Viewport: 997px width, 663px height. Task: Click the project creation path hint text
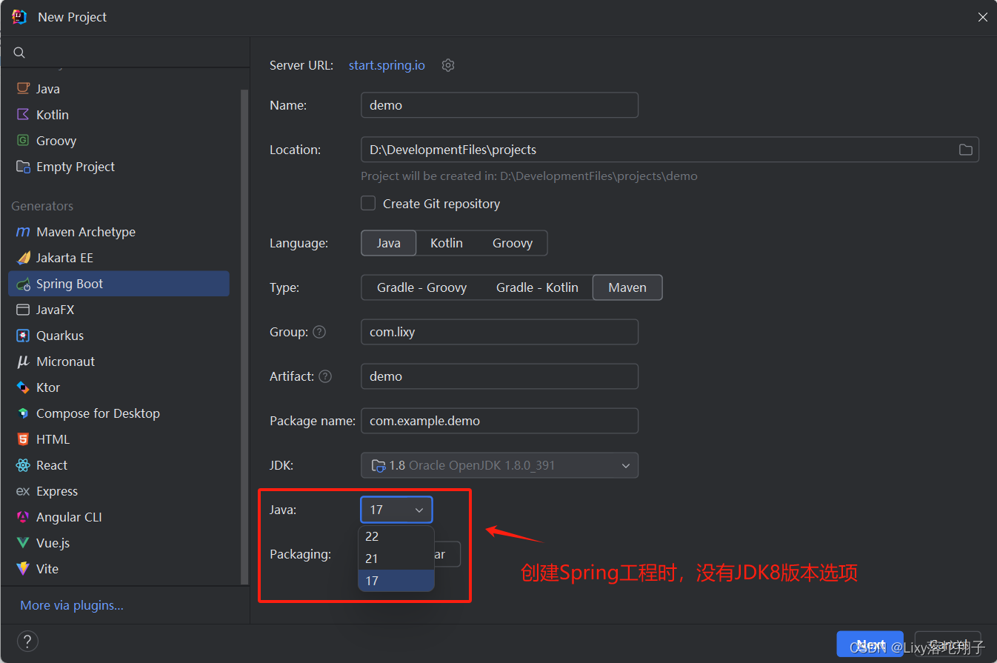pyautogui.click(x=529, y=176)
